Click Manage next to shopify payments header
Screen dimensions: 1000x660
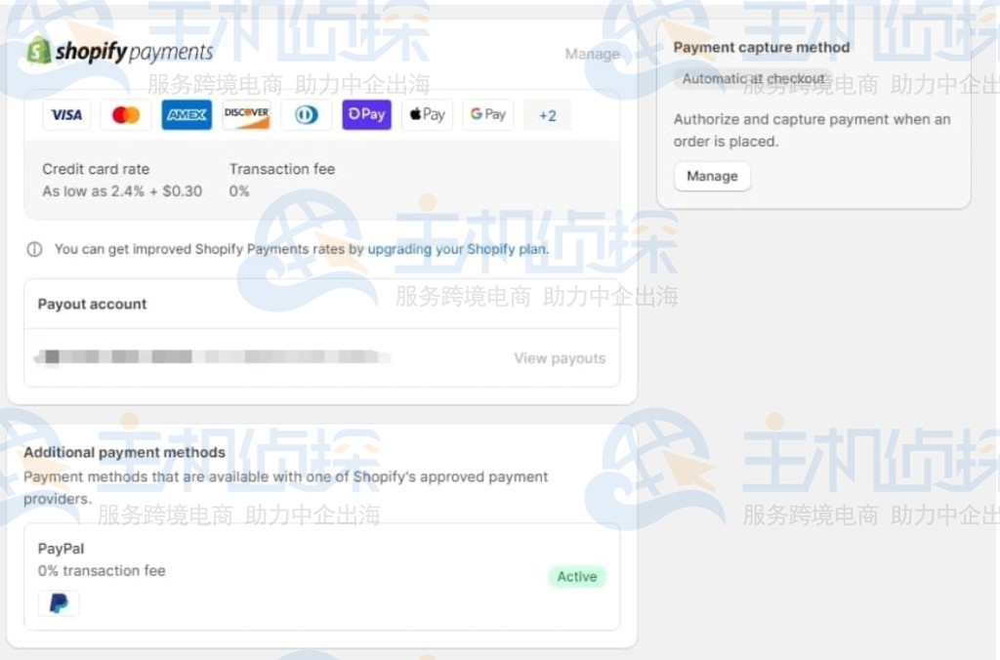(x=592, y=55)
